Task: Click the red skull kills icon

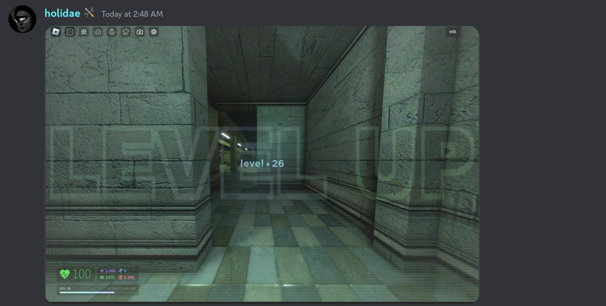Action: 120,277
